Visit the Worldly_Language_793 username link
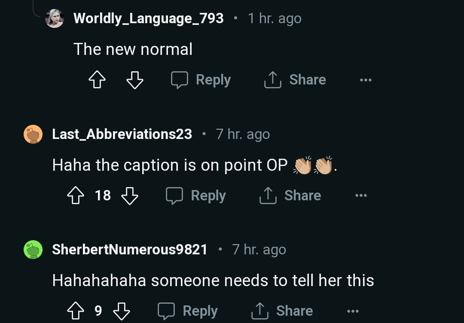This screenshot has width=464, height=323. pyautogui.click(x=149, y=18)
